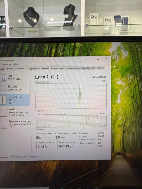Switch to the Производительность tab
Viewport: 142px width, 189px height.
point(16,68)
